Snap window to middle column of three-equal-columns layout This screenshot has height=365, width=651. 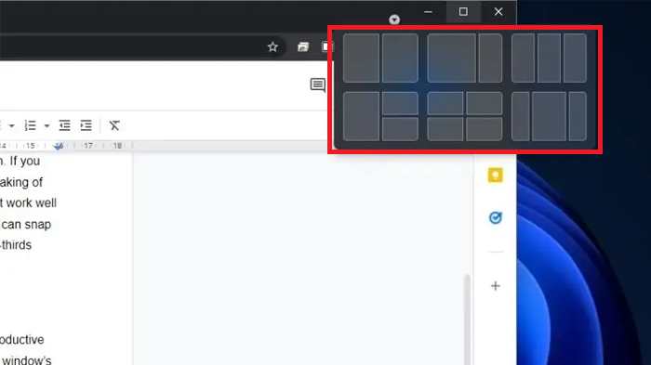pyautogui.click(x=549, y=59)
